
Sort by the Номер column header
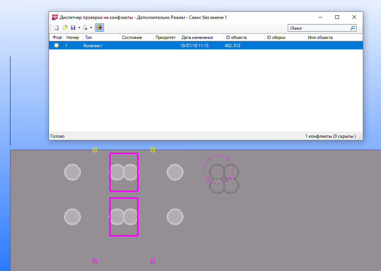(x=73, y=37)
